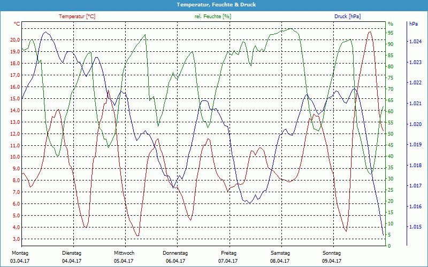This screenshot has height=267, width=428.
Task: Click "40" on the green humidity axis
Action: [x=391, y=156]
